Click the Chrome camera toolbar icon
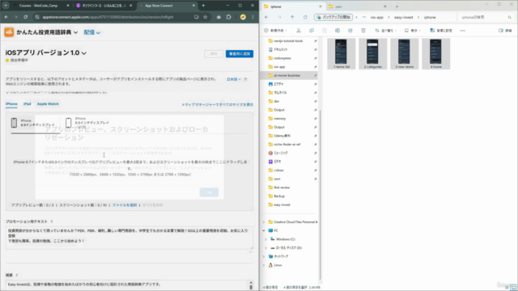Screen dimensions: 518x291 pos(219,17)
